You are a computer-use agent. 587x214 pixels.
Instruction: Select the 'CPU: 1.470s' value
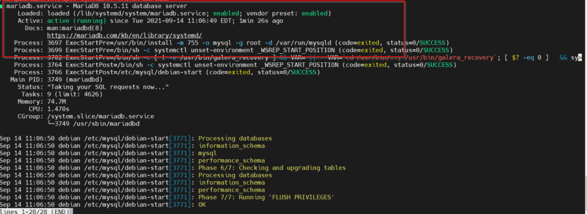(x=58, y=109)
